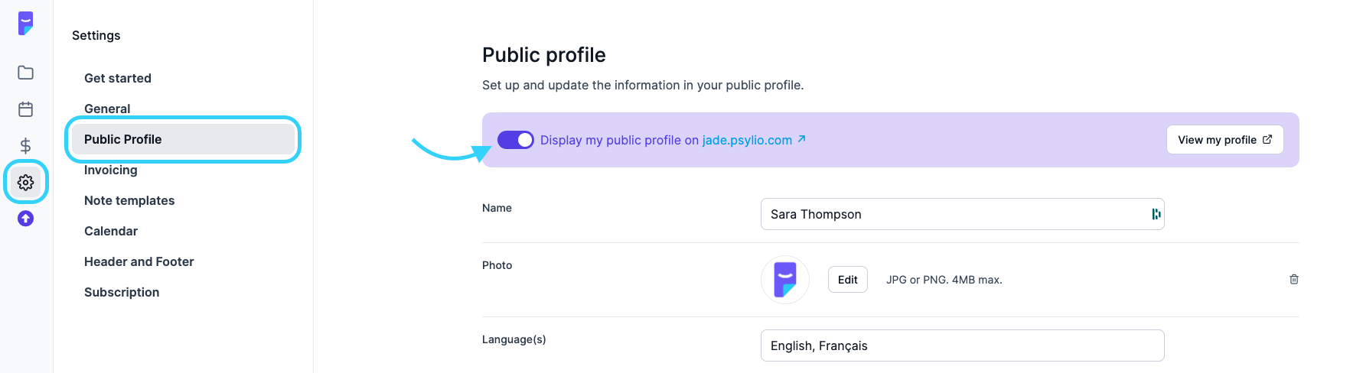This screenshot has width=1350, height=373.
Task: Click the purple upgrade arrow icon
Action: 26,219
